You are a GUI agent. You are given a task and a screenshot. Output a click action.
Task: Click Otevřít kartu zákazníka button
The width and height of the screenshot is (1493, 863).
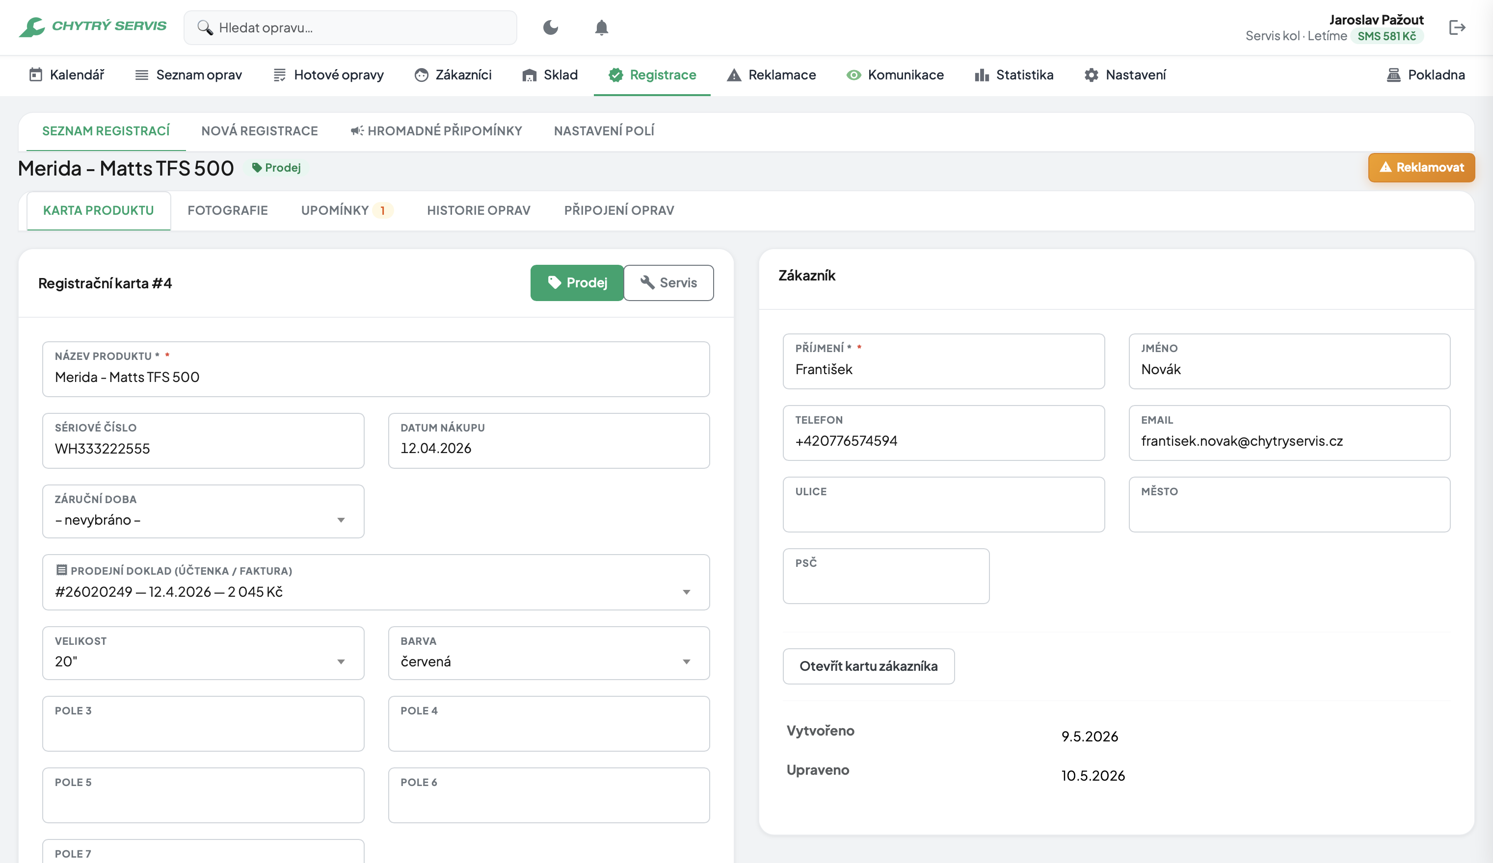click(869, 666)
